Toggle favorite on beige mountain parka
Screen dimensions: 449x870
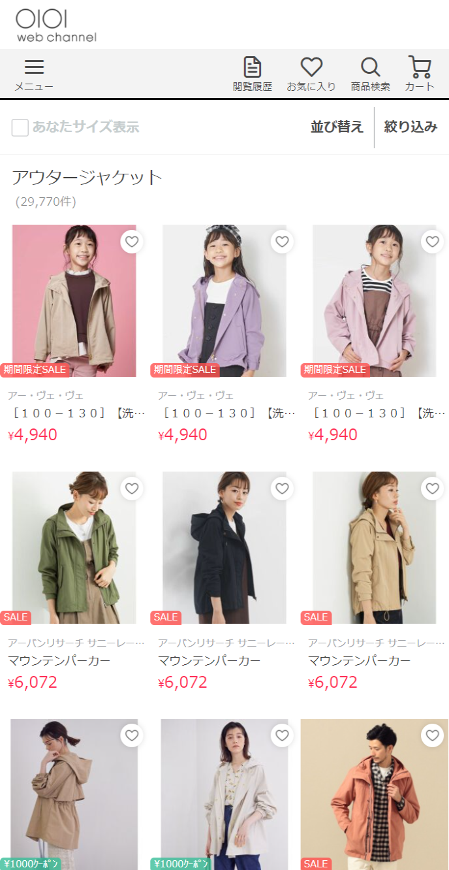point(432,489)
